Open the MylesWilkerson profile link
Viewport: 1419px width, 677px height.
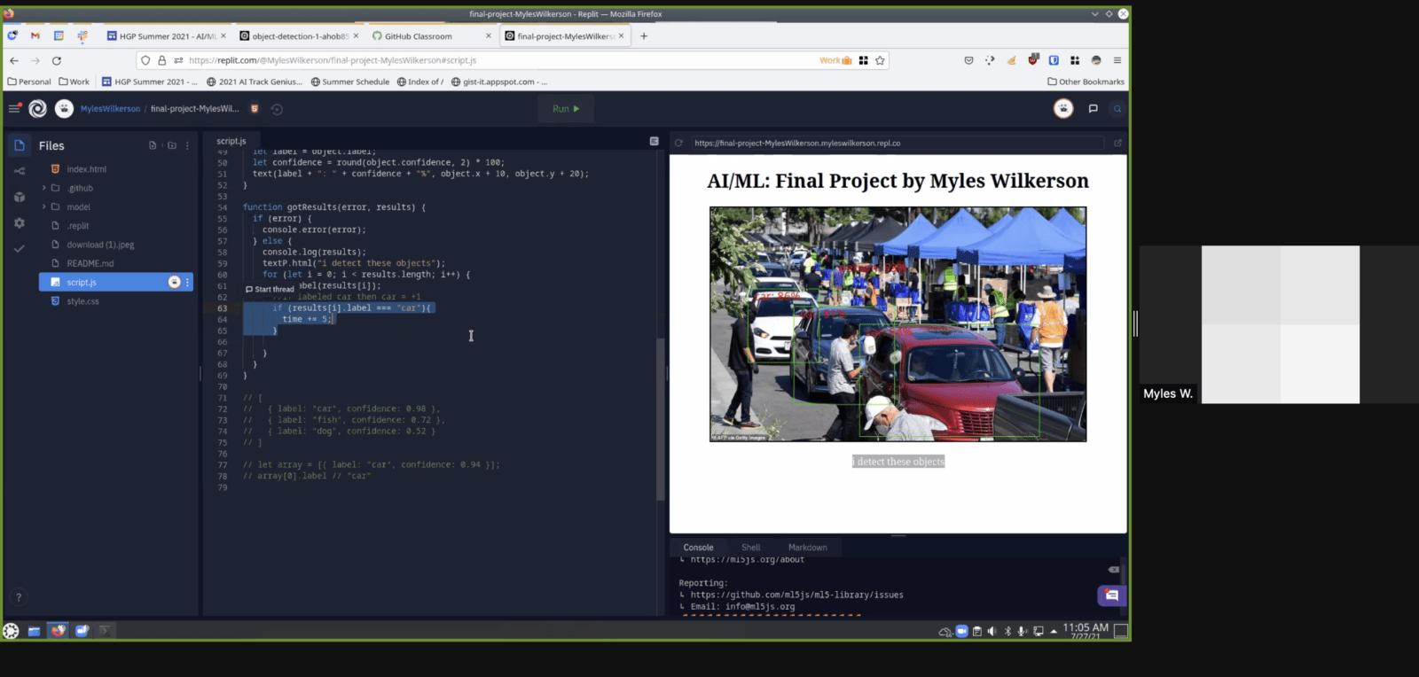click(110, 109)
